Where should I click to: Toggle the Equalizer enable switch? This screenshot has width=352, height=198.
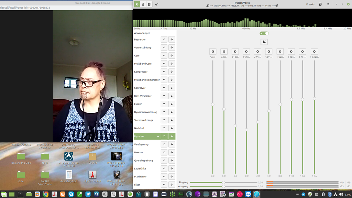[x=264, y=33]
